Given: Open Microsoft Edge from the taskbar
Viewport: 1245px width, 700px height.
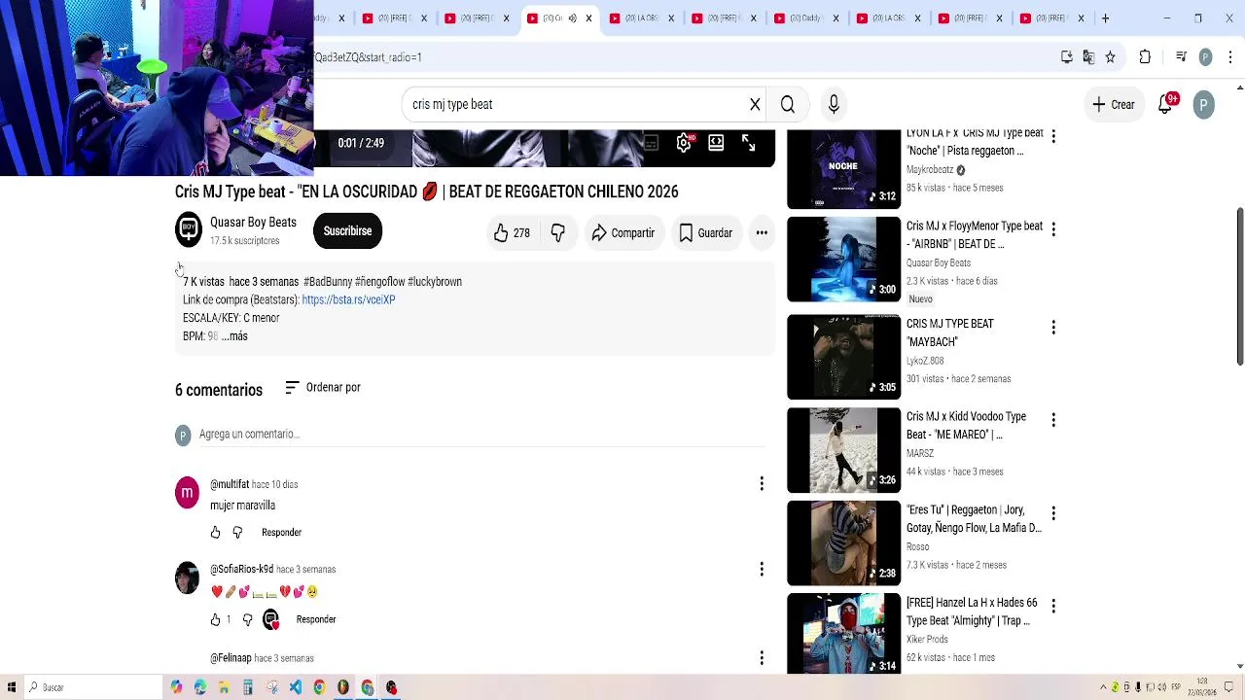Looking at the screenshot, I should tap(200, 687).
